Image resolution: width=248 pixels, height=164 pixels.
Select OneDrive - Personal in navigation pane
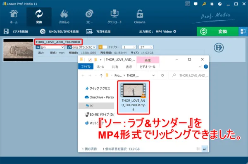point(99,97)
